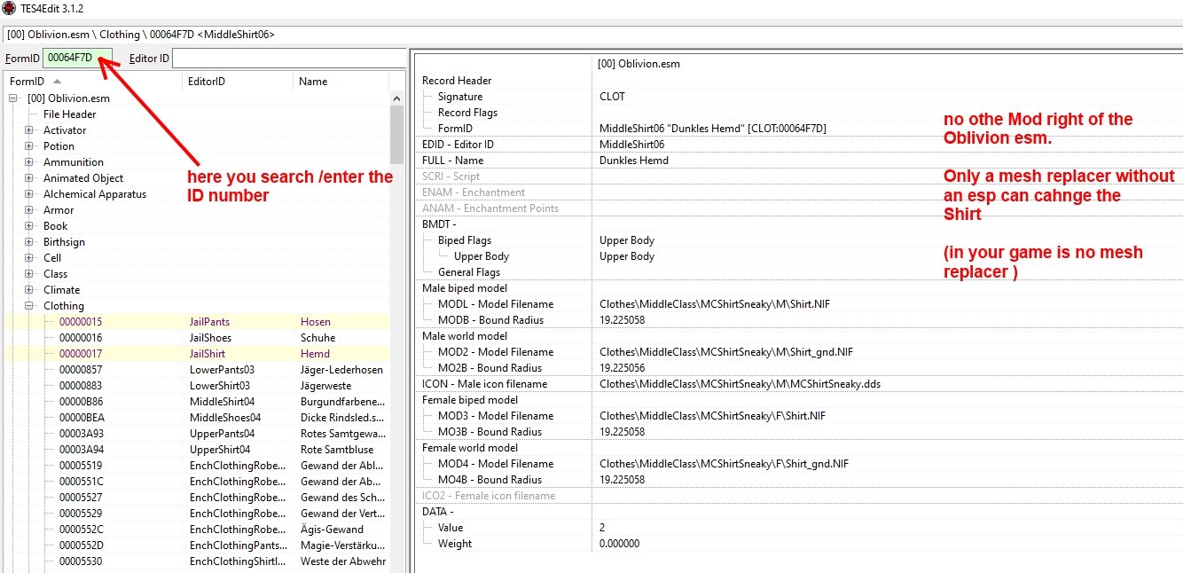The height and width of the screenshot is (573, 1183).
Task: Select the General Flags row
Action: tap(798, 272)
